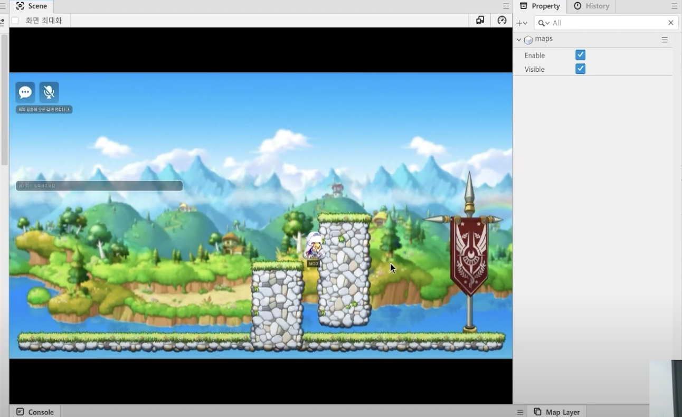
Task: Switch to the History tab
Action: (x=591, y=6)
